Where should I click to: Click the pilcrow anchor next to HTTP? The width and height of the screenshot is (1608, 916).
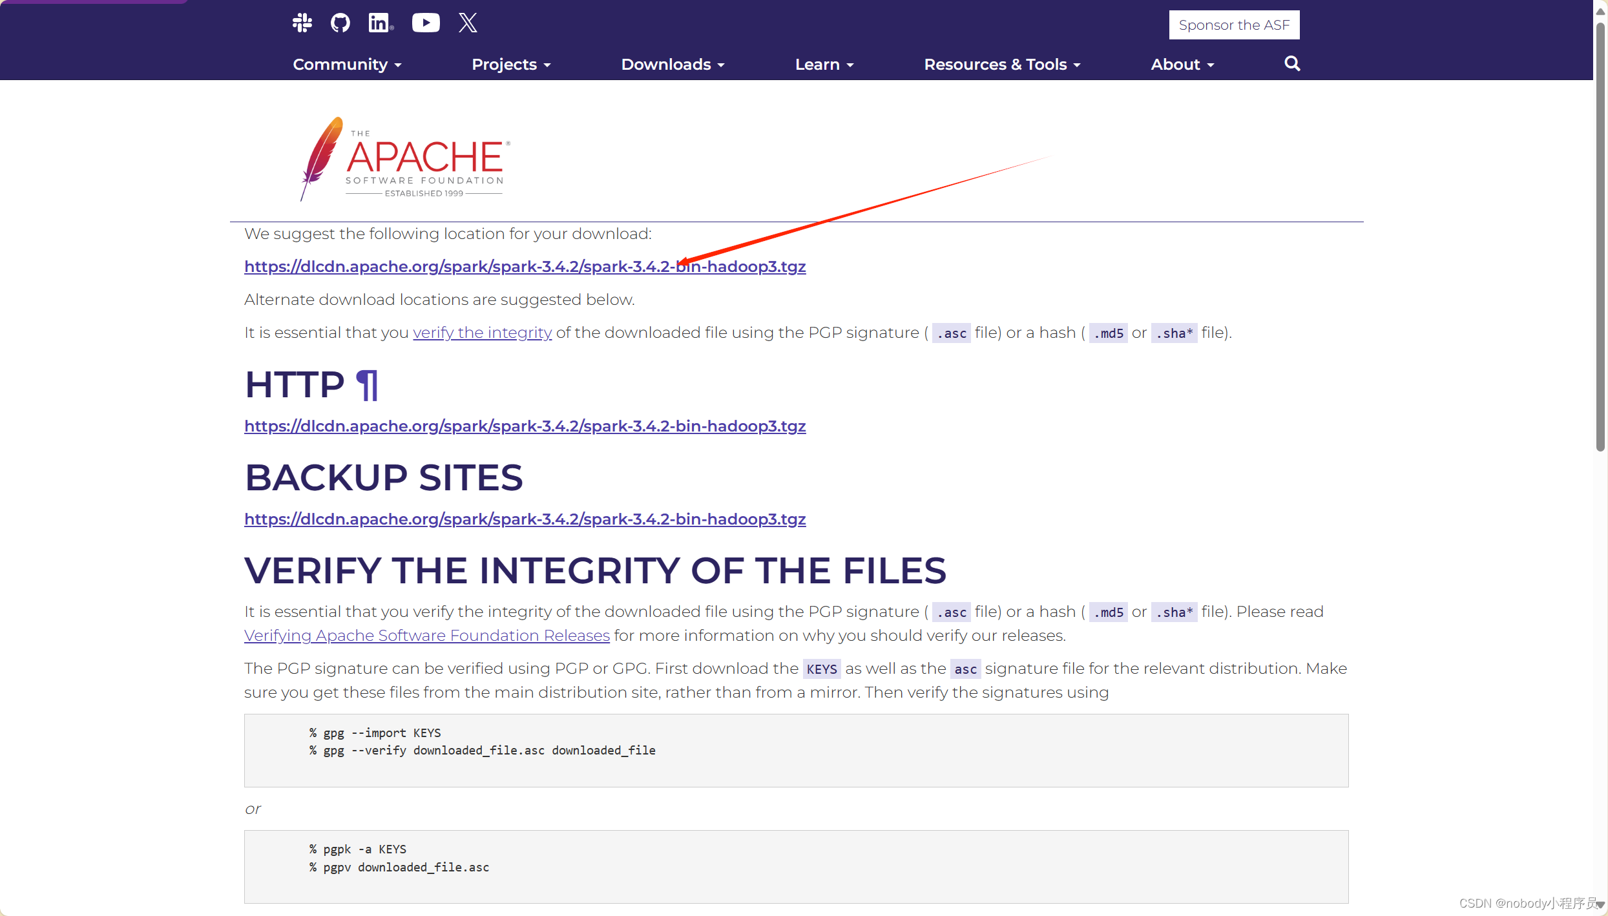(x=367, y=385)
